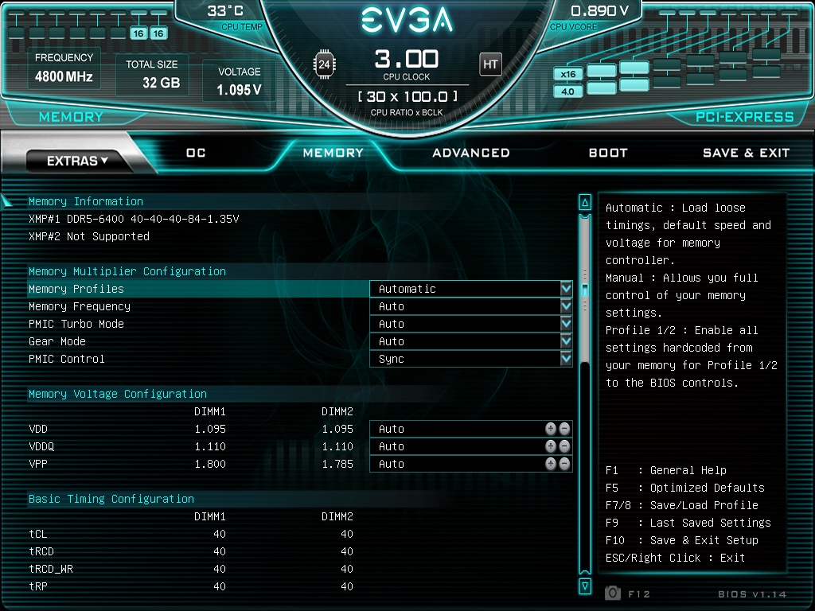Open the EXTRAS dropdown menu
The width and height of the screenshot is (815, 611).
click(77, 161)
